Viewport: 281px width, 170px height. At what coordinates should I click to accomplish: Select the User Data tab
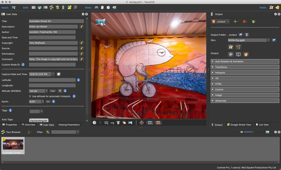[x=47, y=125]
